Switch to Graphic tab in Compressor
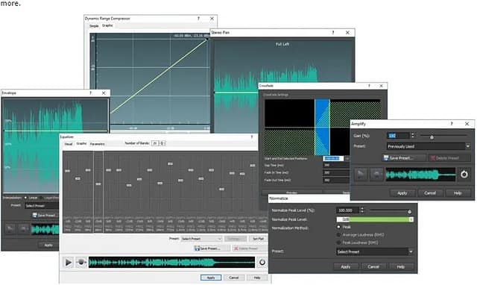The width and height of the screenshot is (477, 285). 107,25
